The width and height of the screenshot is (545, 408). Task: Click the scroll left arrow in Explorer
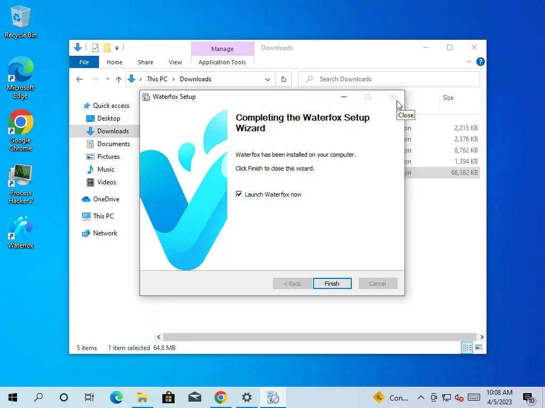coord(159,337)
